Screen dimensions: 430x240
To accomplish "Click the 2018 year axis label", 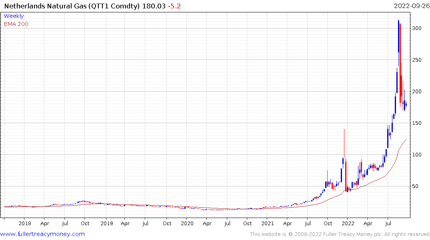I will tap(25, 223).
